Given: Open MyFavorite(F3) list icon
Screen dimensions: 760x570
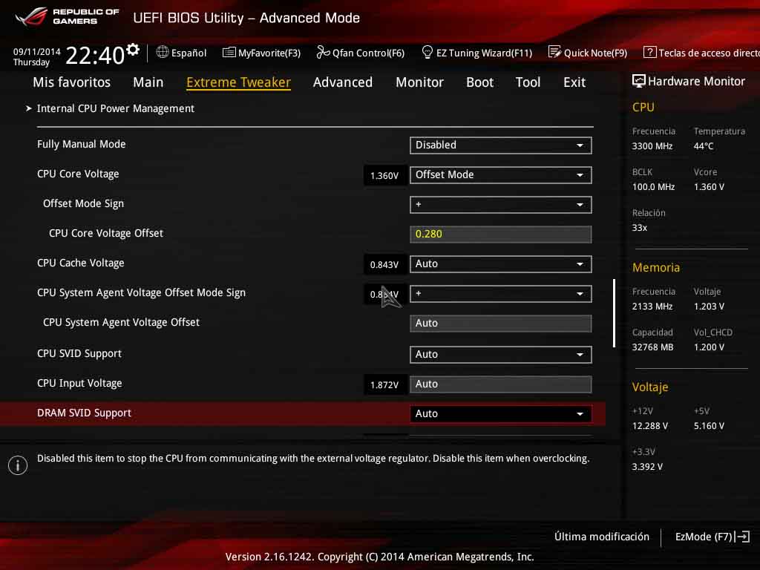Looking at the screenshot, I should click(229, 53).
